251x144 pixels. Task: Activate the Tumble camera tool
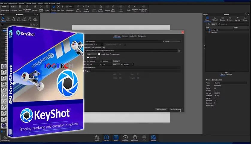pyautogui.click(x=54, y=8)
